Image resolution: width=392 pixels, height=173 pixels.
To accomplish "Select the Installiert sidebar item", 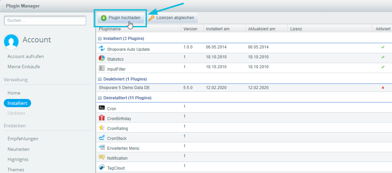I will [17, 103].
